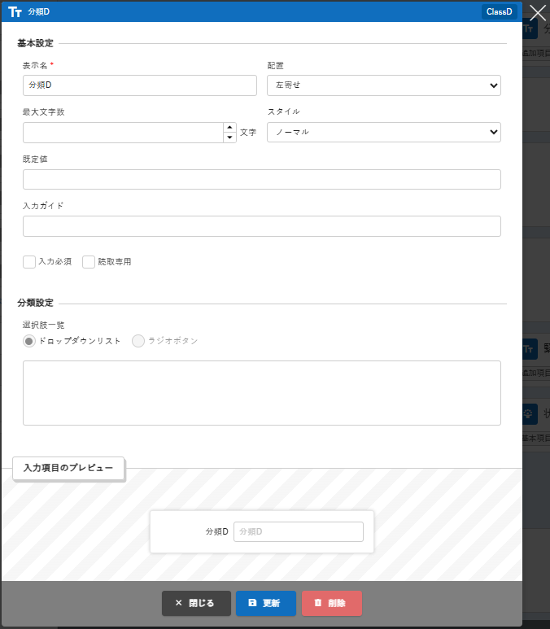This screenshot has height=629, width=550.
Task: Click the 入力項目のプレビュー tab
Action: tap(68, 468)
